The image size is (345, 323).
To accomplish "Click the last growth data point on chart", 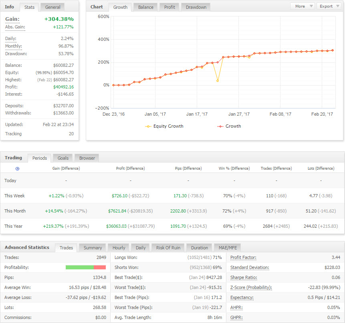I will coord(333,50).
